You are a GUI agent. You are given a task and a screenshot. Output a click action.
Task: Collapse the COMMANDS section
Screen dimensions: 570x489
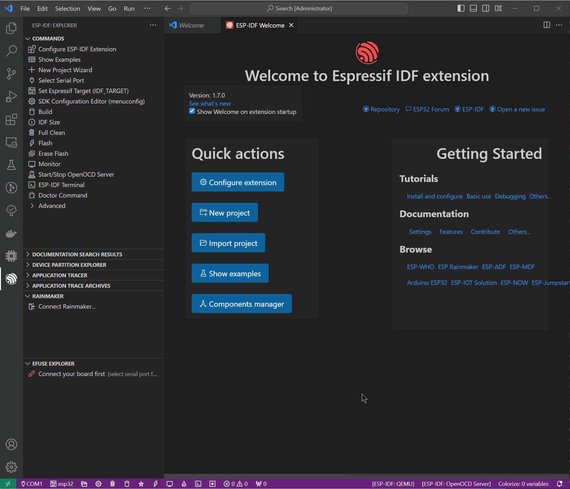(93, 39)
